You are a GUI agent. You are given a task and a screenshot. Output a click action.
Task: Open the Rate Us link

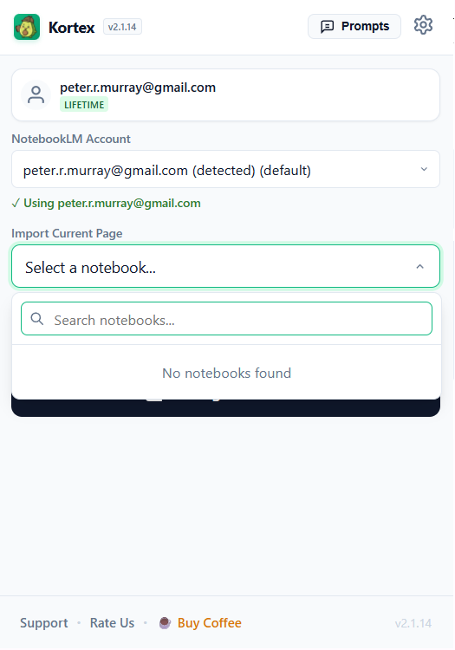[x=113, y=623]
